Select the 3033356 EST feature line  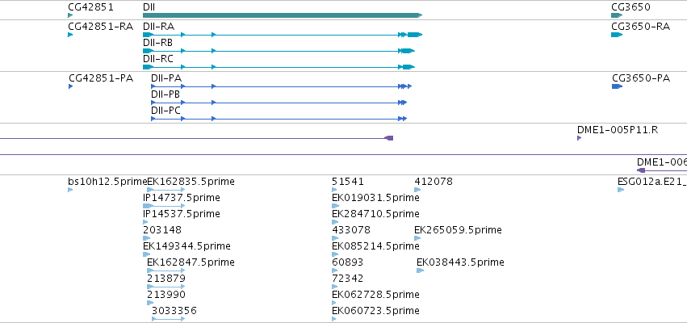[x=168, y=319]
